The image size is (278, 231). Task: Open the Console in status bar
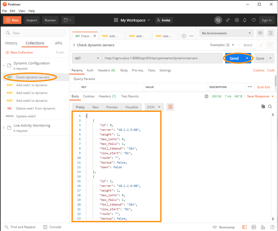[52, 227]
